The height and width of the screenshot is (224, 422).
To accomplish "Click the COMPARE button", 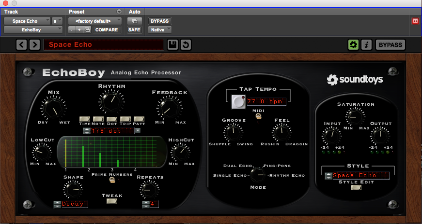I will (x=107, y=30).
